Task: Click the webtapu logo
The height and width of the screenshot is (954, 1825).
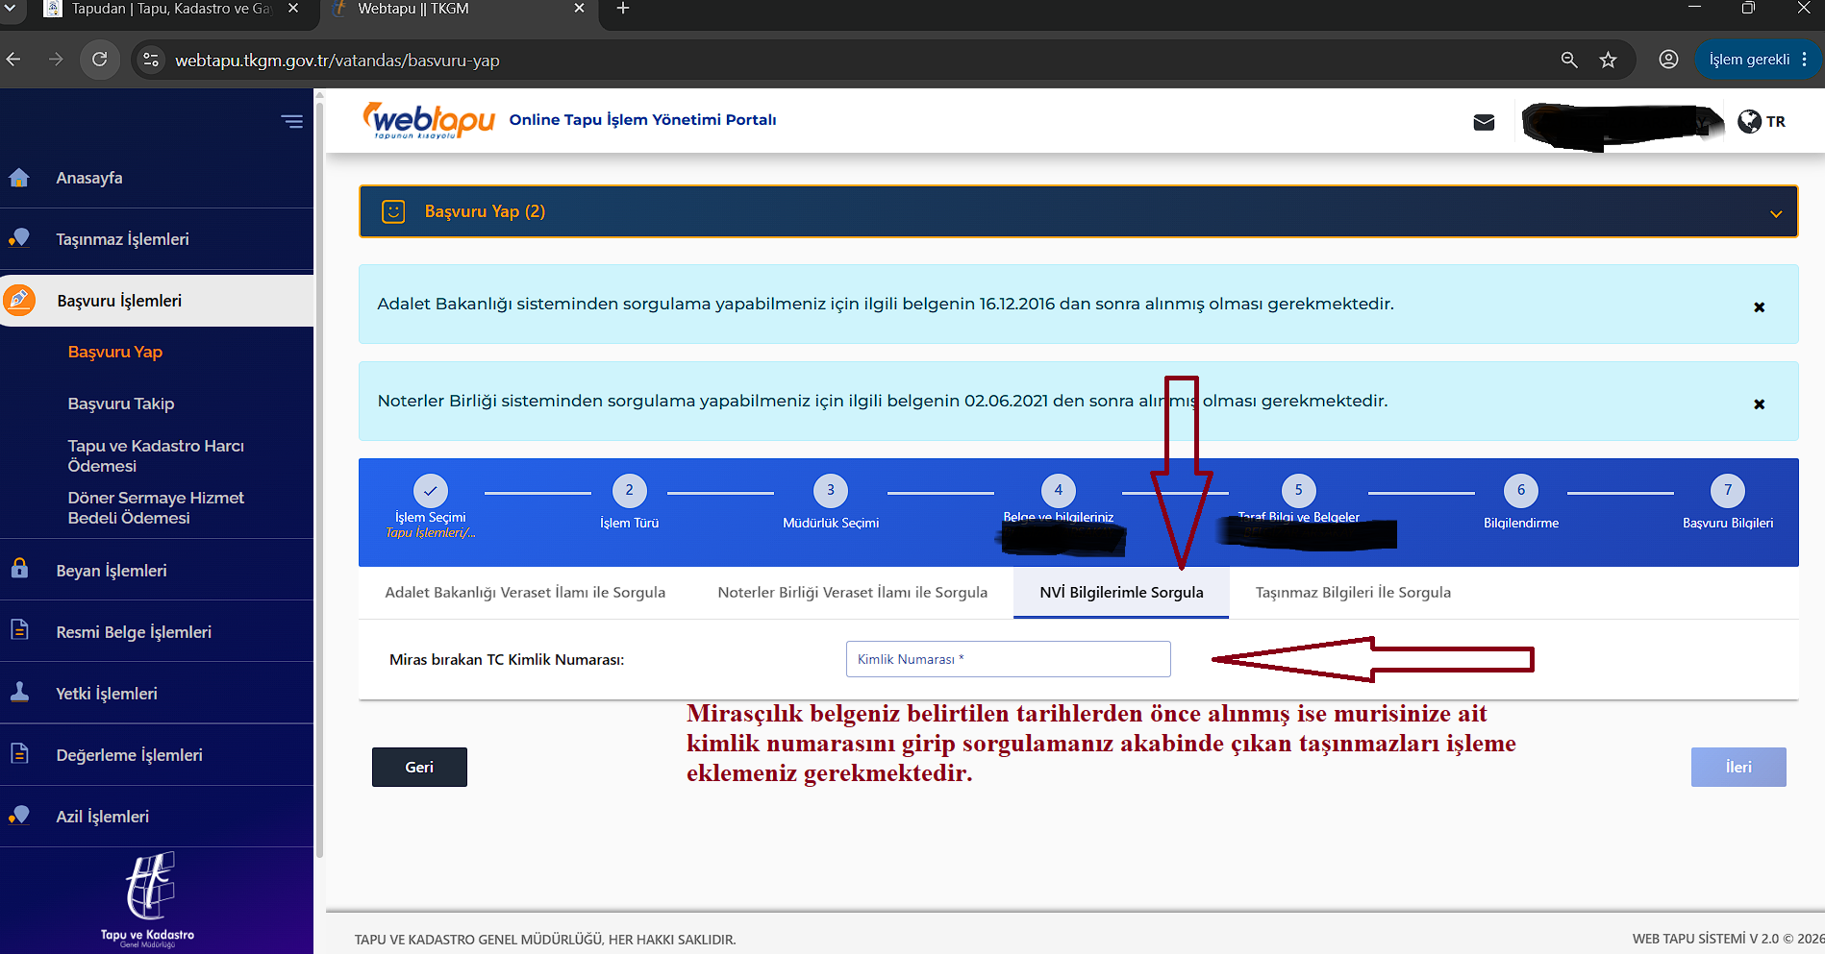Action: [428, 120]
